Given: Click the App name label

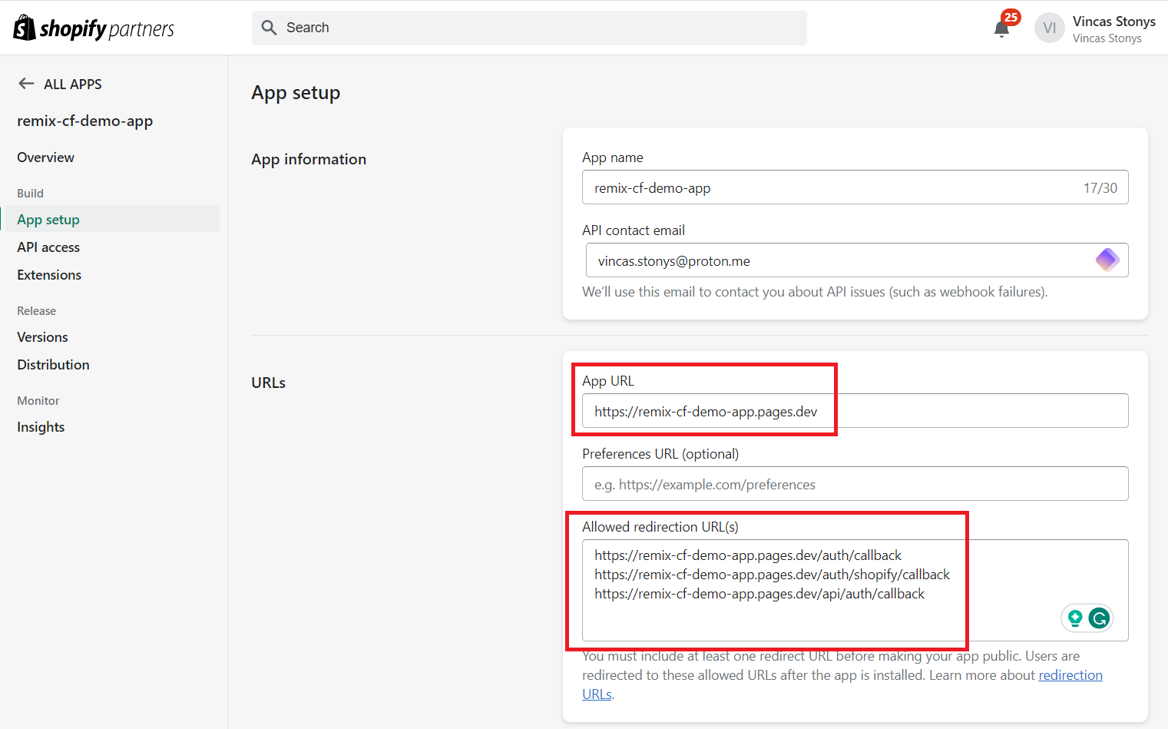Looking at the screenshot, I should click(613, 157).
